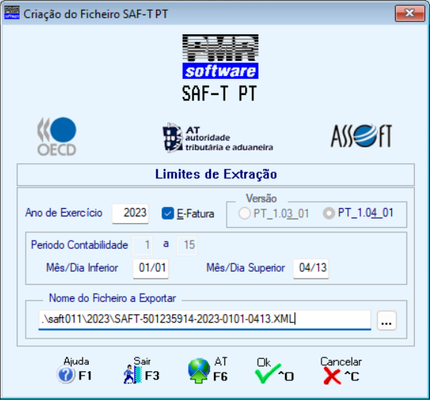Open the file browser with the ... button

point(387,320)
